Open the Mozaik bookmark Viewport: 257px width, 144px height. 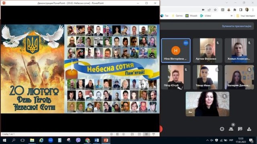191,16
